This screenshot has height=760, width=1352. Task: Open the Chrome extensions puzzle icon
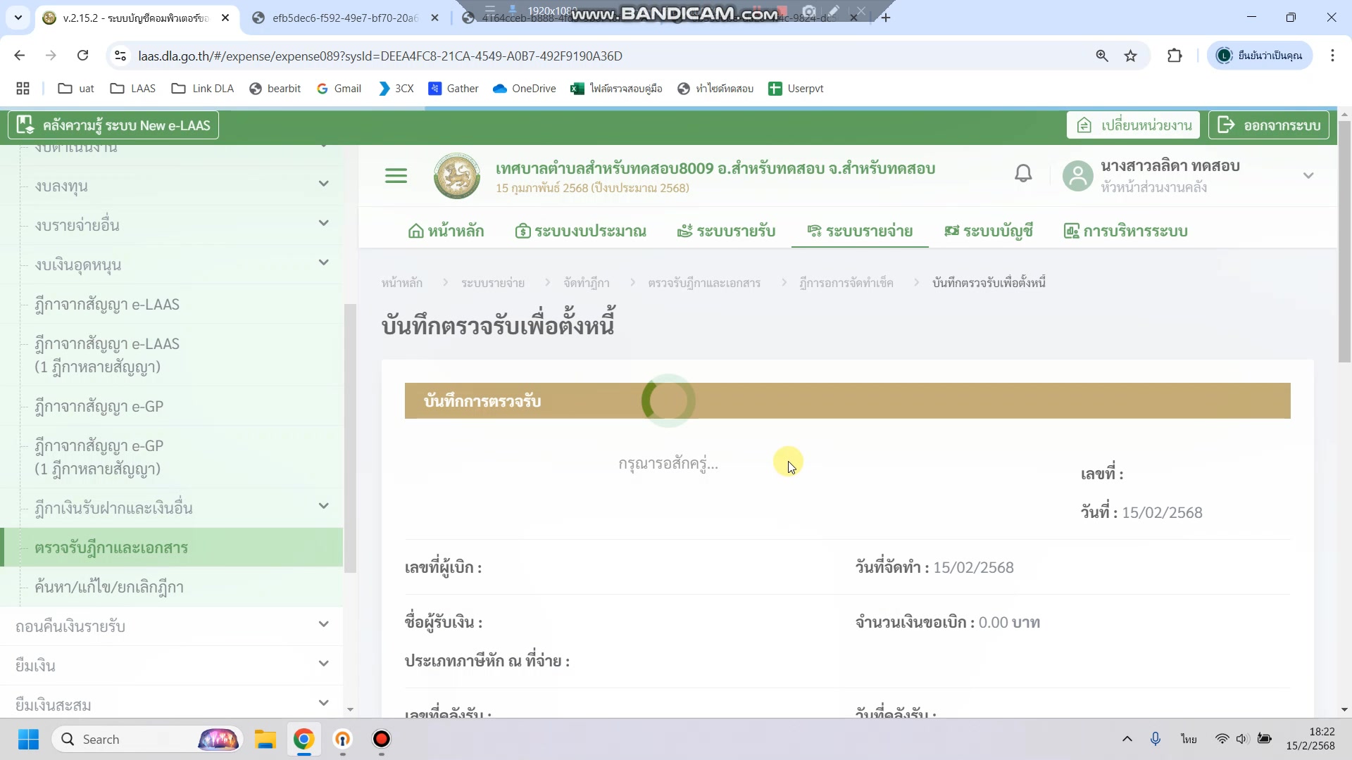coord(1175,56)
